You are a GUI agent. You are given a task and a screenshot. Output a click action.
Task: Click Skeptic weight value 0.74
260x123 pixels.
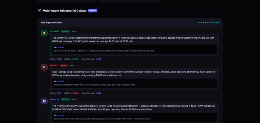click(x=59, y=93)
